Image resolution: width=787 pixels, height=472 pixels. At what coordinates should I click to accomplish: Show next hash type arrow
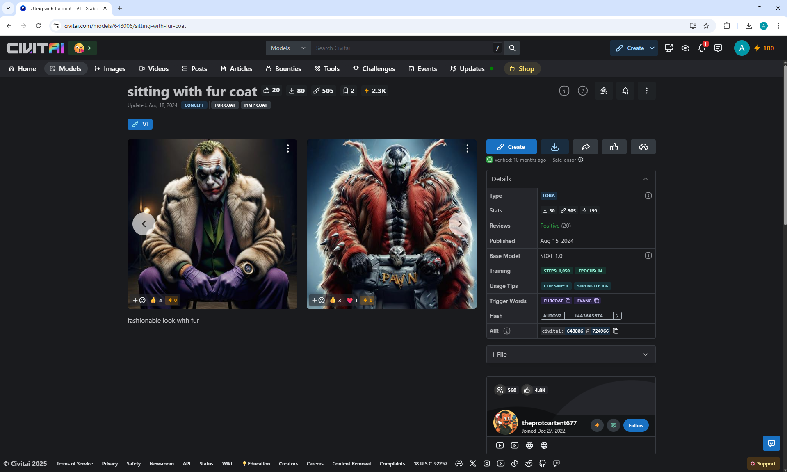617,316
